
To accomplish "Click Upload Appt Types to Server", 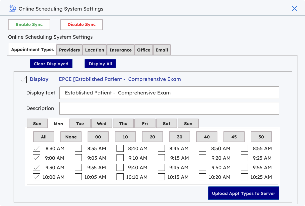I will (x=244, y=193).
